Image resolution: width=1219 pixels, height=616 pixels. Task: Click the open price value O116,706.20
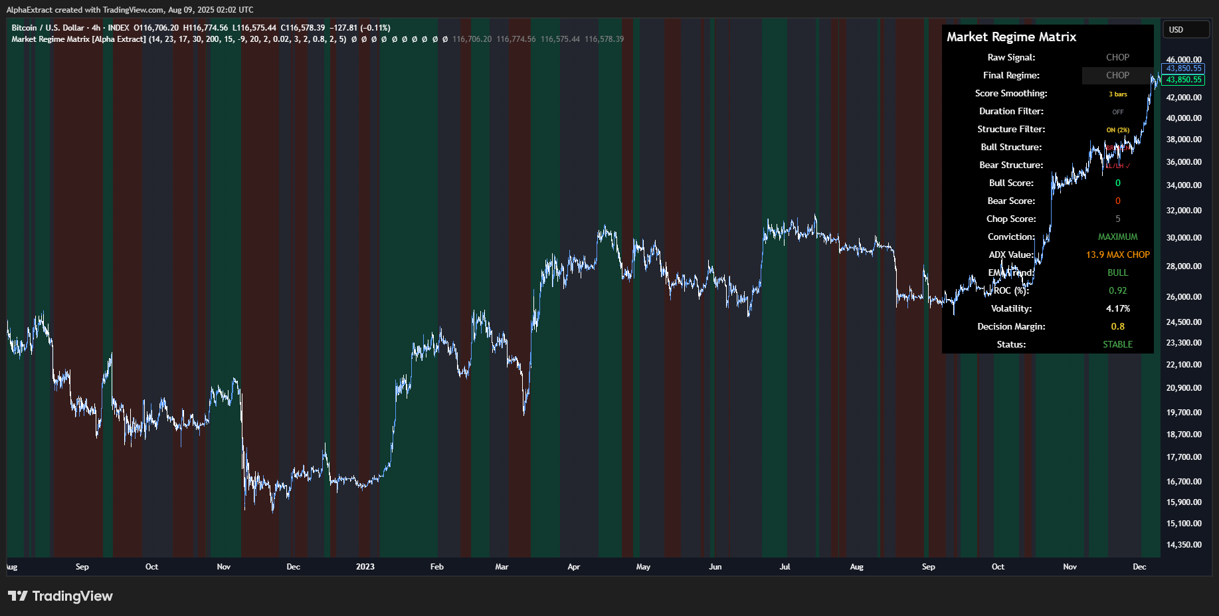pos(156,28)
